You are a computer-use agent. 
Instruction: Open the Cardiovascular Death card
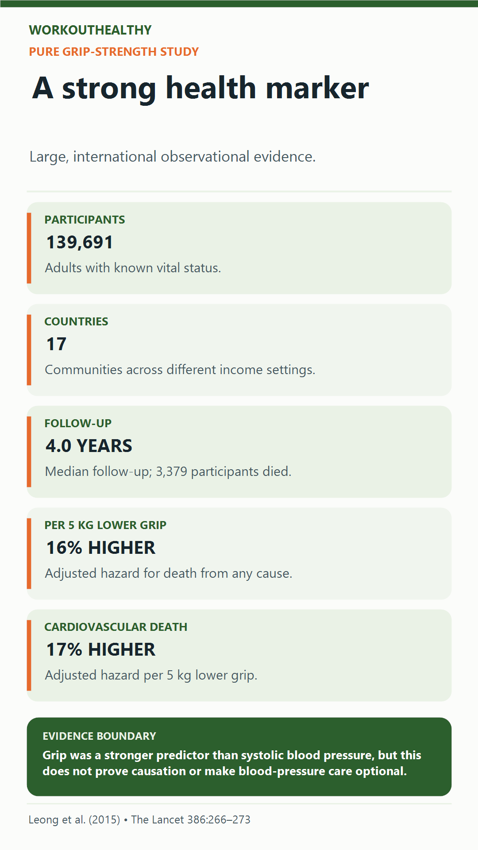point(239,655)
